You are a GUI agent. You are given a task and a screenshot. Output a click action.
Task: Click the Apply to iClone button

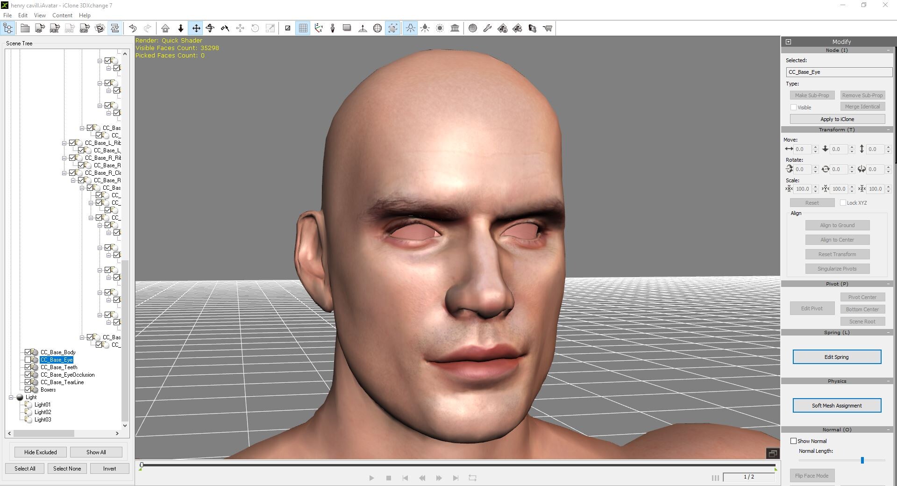tap(837, 119)
